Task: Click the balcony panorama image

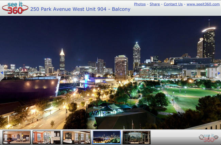Action: 111,73
